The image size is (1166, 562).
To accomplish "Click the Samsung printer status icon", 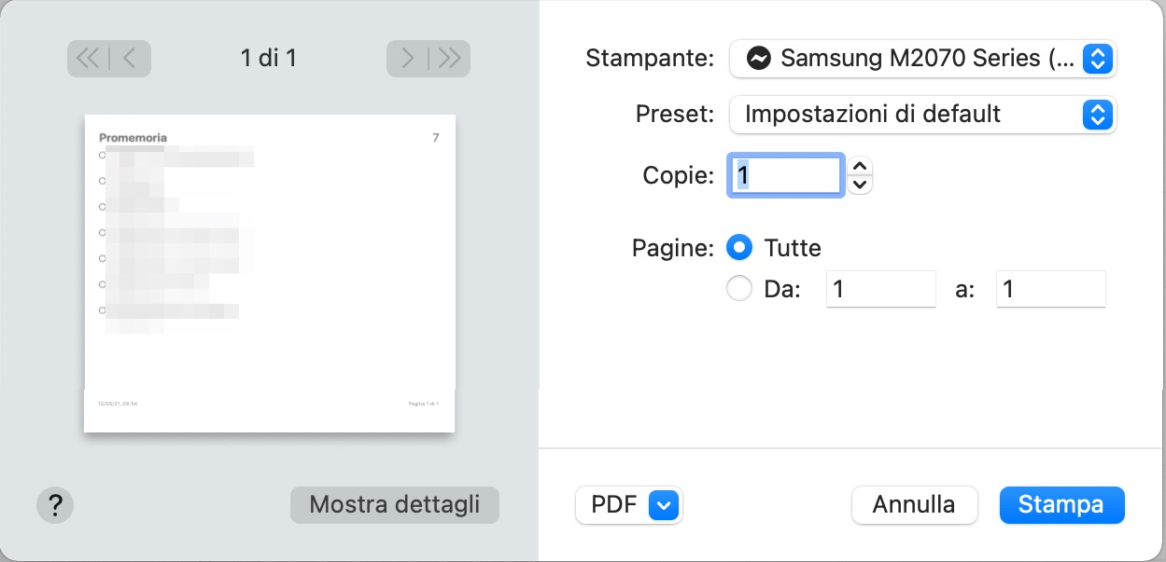I will tap(759, 59).
